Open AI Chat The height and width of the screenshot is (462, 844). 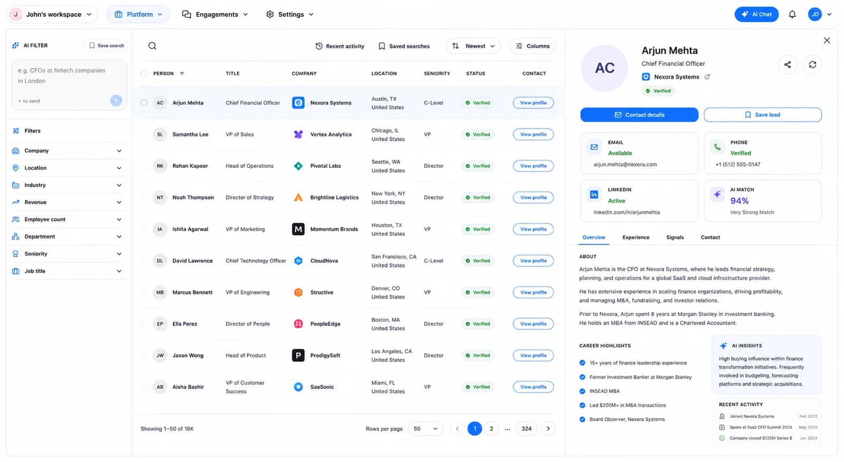pyautogui.click(x=756, y=14)
